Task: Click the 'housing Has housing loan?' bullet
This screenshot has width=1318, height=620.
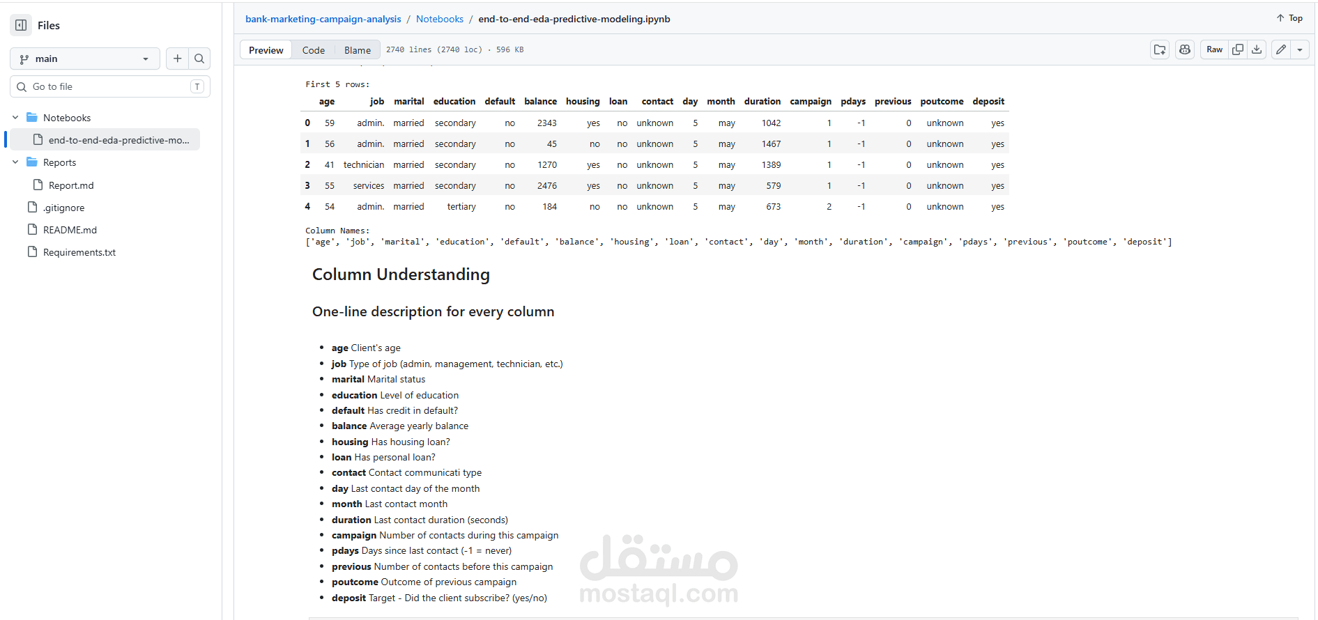Action: [x=391, y=442]
